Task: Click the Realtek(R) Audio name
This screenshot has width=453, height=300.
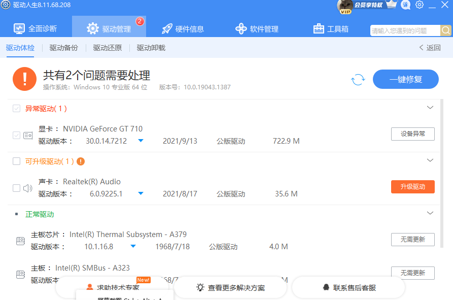Action: (92, 182)
